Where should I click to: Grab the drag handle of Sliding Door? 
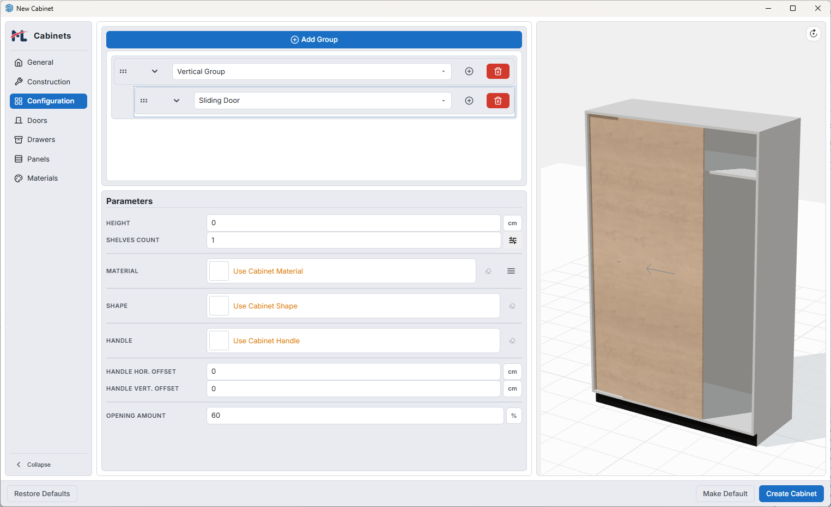pos(144,101)
